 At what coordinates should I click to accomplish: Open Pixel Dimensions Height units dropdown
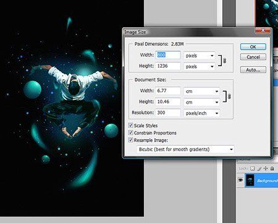pos(200,66)
